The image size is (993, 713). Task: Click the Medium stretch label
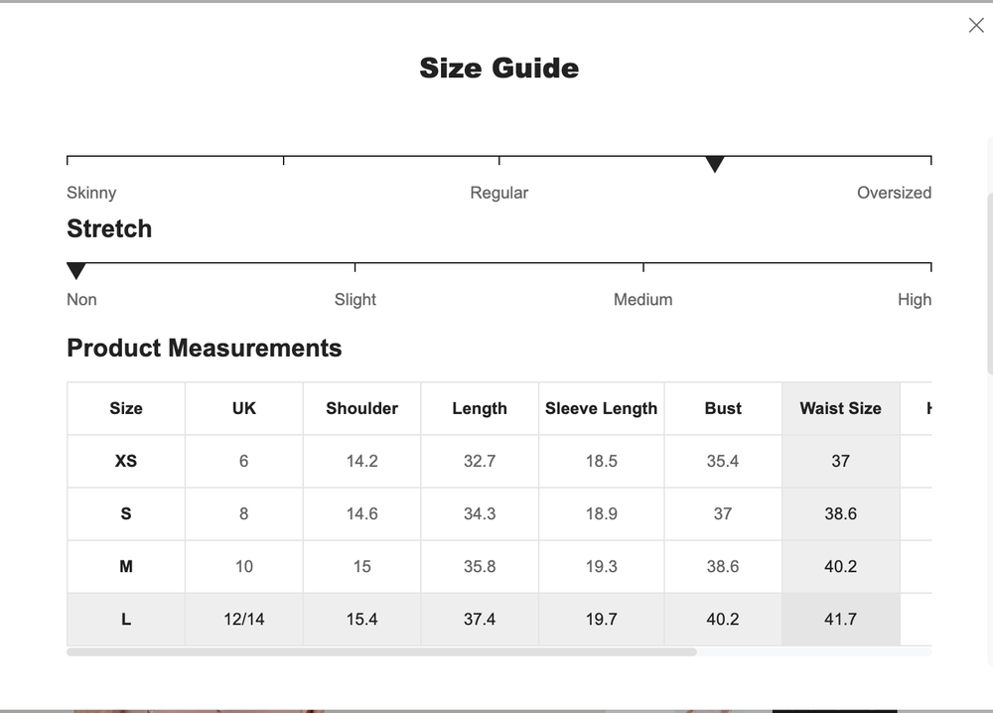point(642,299)
